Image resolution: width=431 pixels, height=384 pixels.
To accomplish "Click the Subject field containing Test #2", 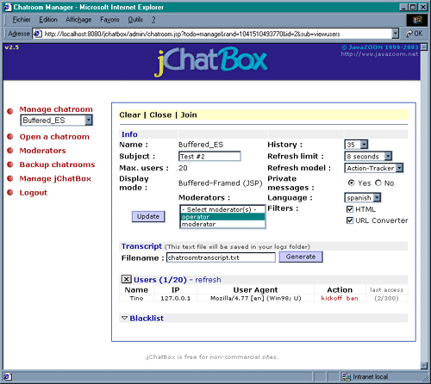I will click(x=209, y=157).
